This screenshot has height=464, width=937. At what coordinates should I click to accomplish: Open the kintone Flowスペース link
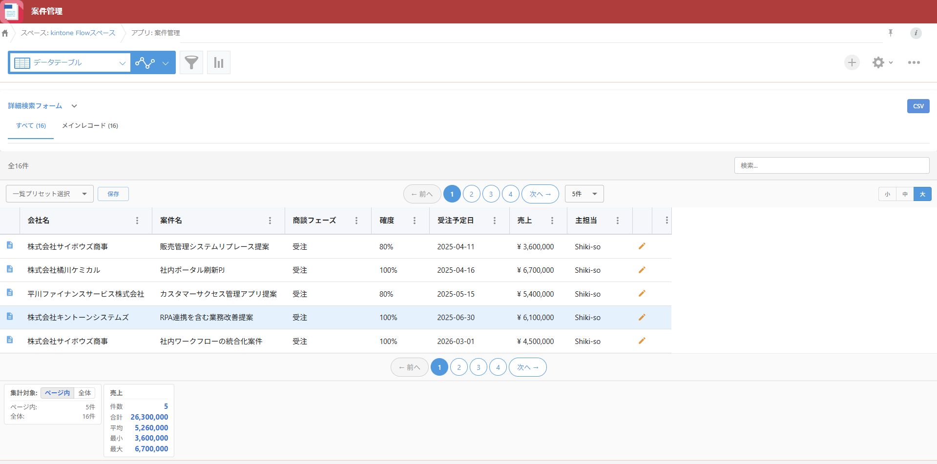point(83,33)
